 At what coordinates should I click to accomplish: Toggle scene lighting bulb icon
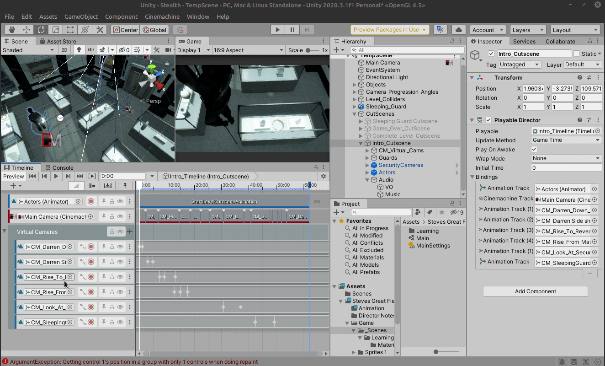[79, 50]
